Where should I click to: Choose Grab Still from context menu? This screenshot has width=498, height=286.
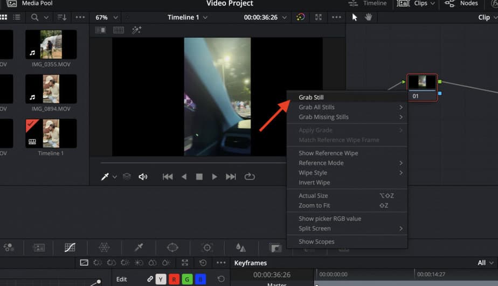(x=347, y=97)
